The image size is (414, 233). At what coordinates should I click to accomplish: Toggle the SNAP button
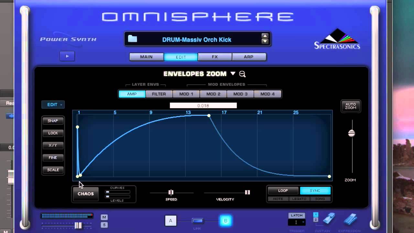click(53, 121)
